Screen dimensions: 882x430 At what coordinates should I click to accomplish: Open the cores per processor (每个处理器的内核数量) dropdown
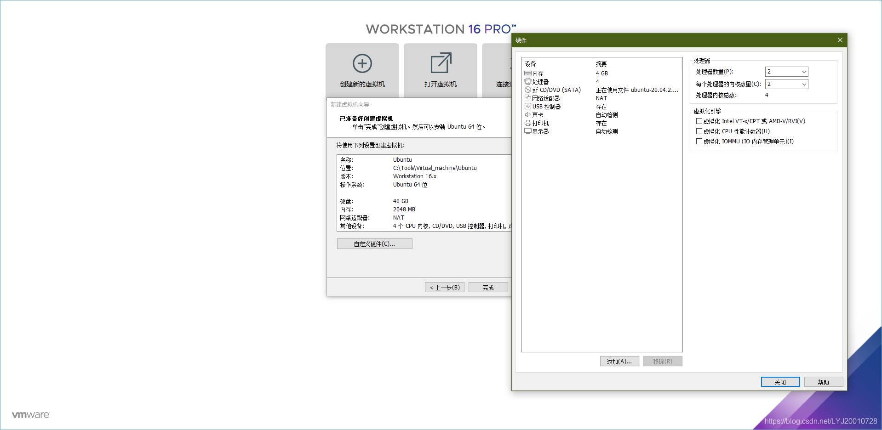coord(786,84)
